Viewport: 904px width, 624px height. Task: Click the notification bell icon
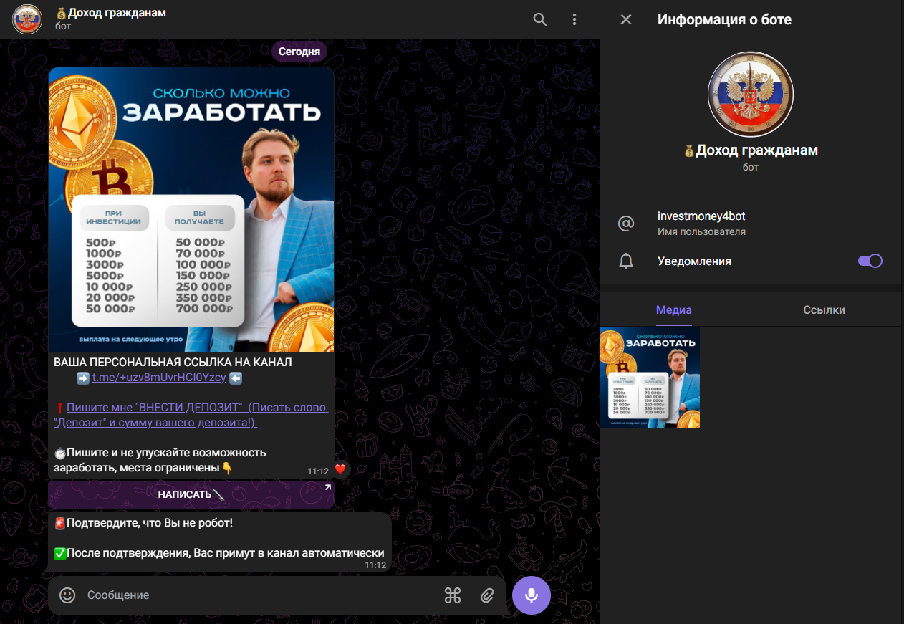(x=626, y=261)
